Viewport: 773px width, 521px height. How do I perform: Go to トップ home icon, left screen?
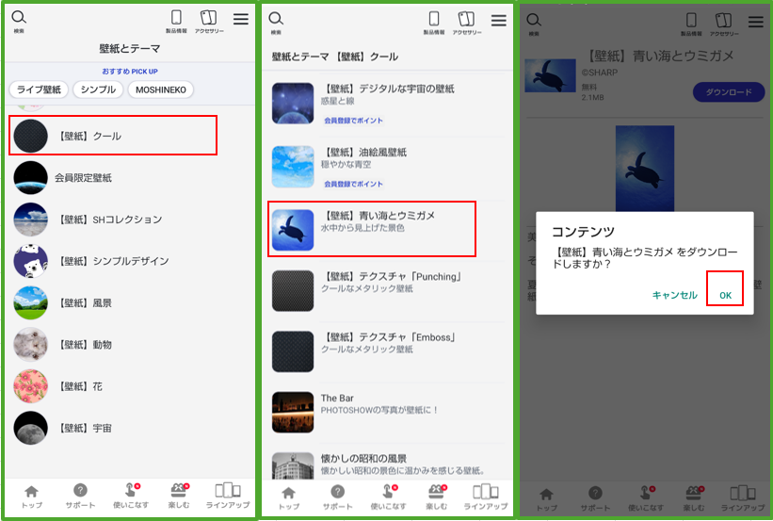(32, 497)
